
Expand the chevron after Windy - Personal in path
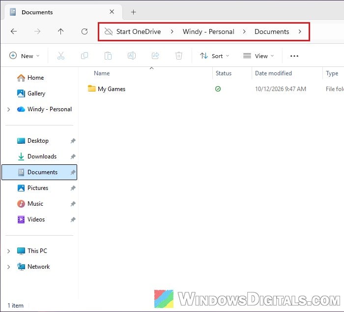[x=244, y=31]
